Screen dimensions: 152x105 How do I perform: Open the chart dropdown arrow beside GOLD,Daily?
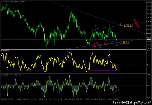[2, 2]
